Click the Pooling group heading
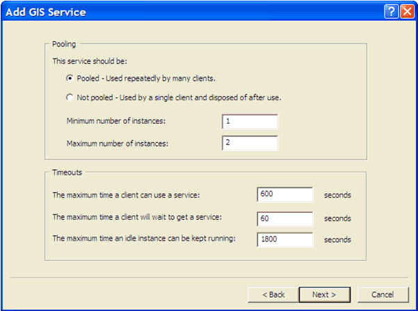The width and height of the screenshot is (418, 311). coord(64,44)
